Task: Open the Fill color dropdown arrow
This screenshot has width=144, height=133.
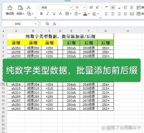Action: coord(80,14)
